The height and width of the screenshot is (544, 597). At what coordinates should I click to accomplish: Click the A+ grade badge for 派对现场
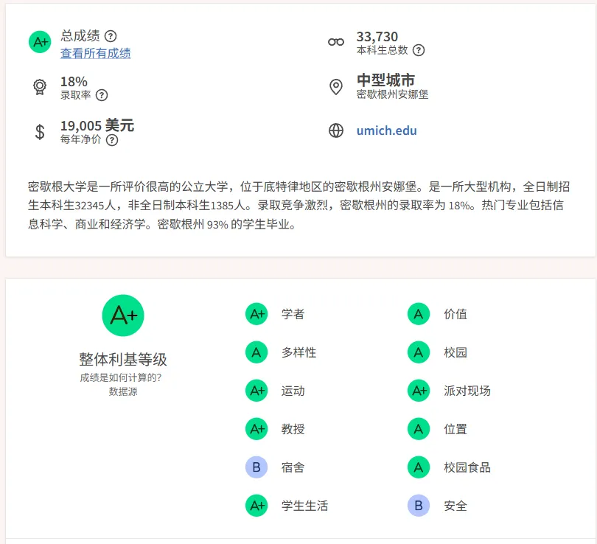(x=419, y=391)
